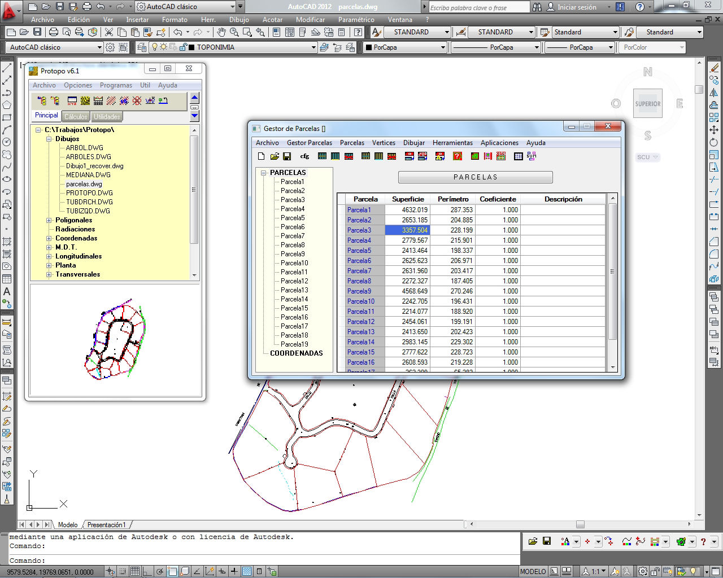The width and height of the screenshot is (723, 578).
Task: Click SUPERIOR face on the ViewCube
Action: 647,104
